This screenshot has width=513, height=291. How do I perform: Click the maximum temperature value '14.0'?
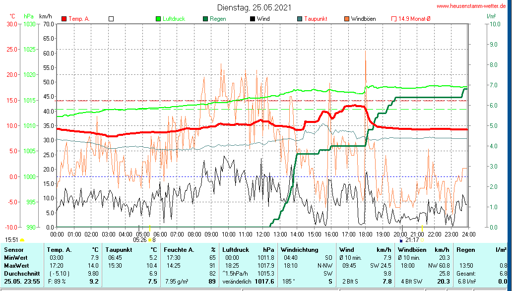pyautogui.click(x=93, y=266)
